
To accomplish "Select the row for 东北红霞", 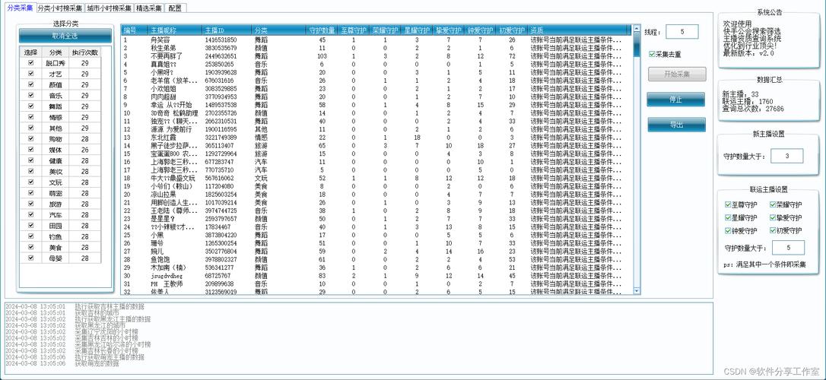I will tap(376, 138).
